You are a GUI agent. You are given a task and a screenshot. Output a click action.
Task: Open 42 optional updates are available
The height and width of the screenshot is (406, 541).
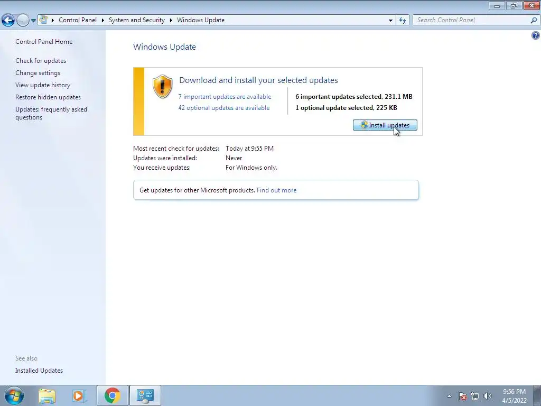coord(224,108)
